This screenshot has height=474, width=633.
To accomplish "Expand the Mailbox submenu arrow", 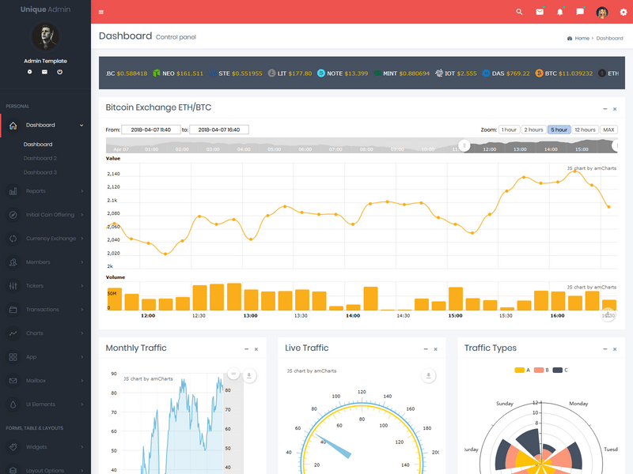I will pos(82,381).
